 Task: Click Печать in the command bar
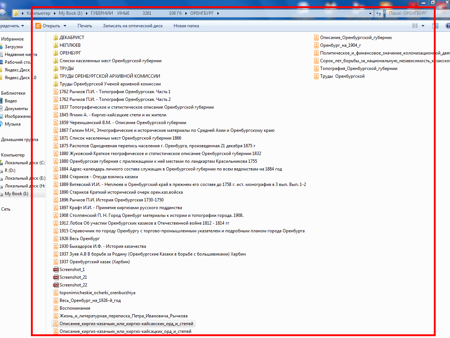coord(85,26)
